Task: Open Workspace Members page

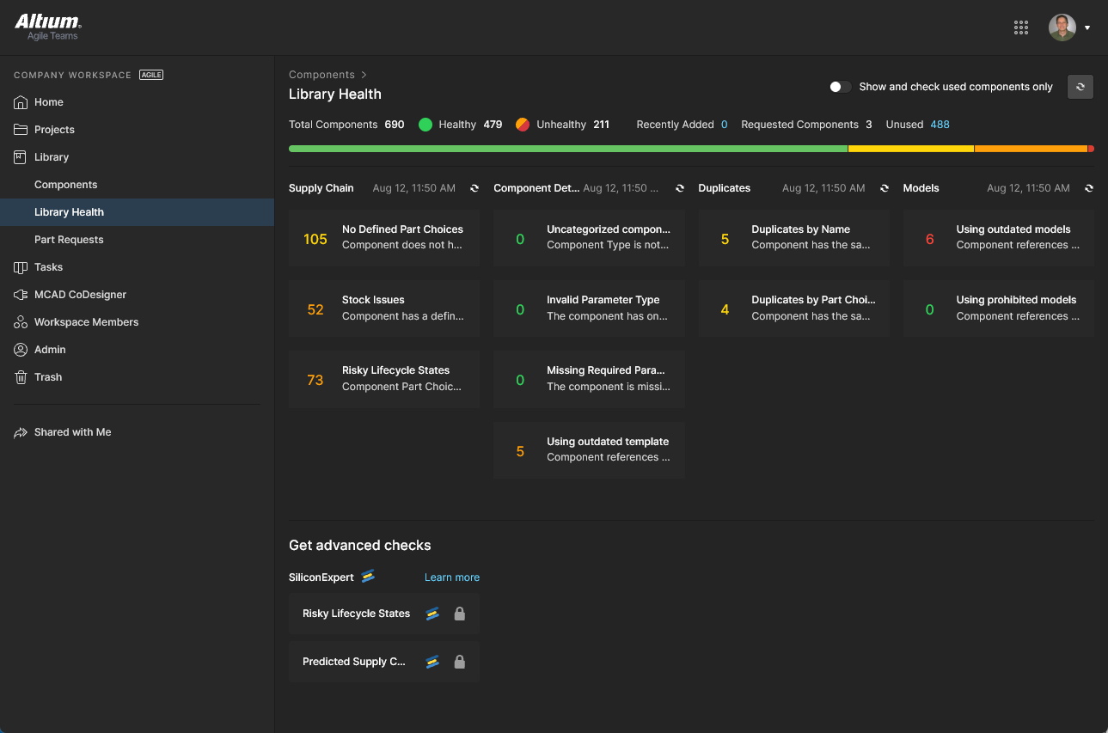Action: coord(86,322)
